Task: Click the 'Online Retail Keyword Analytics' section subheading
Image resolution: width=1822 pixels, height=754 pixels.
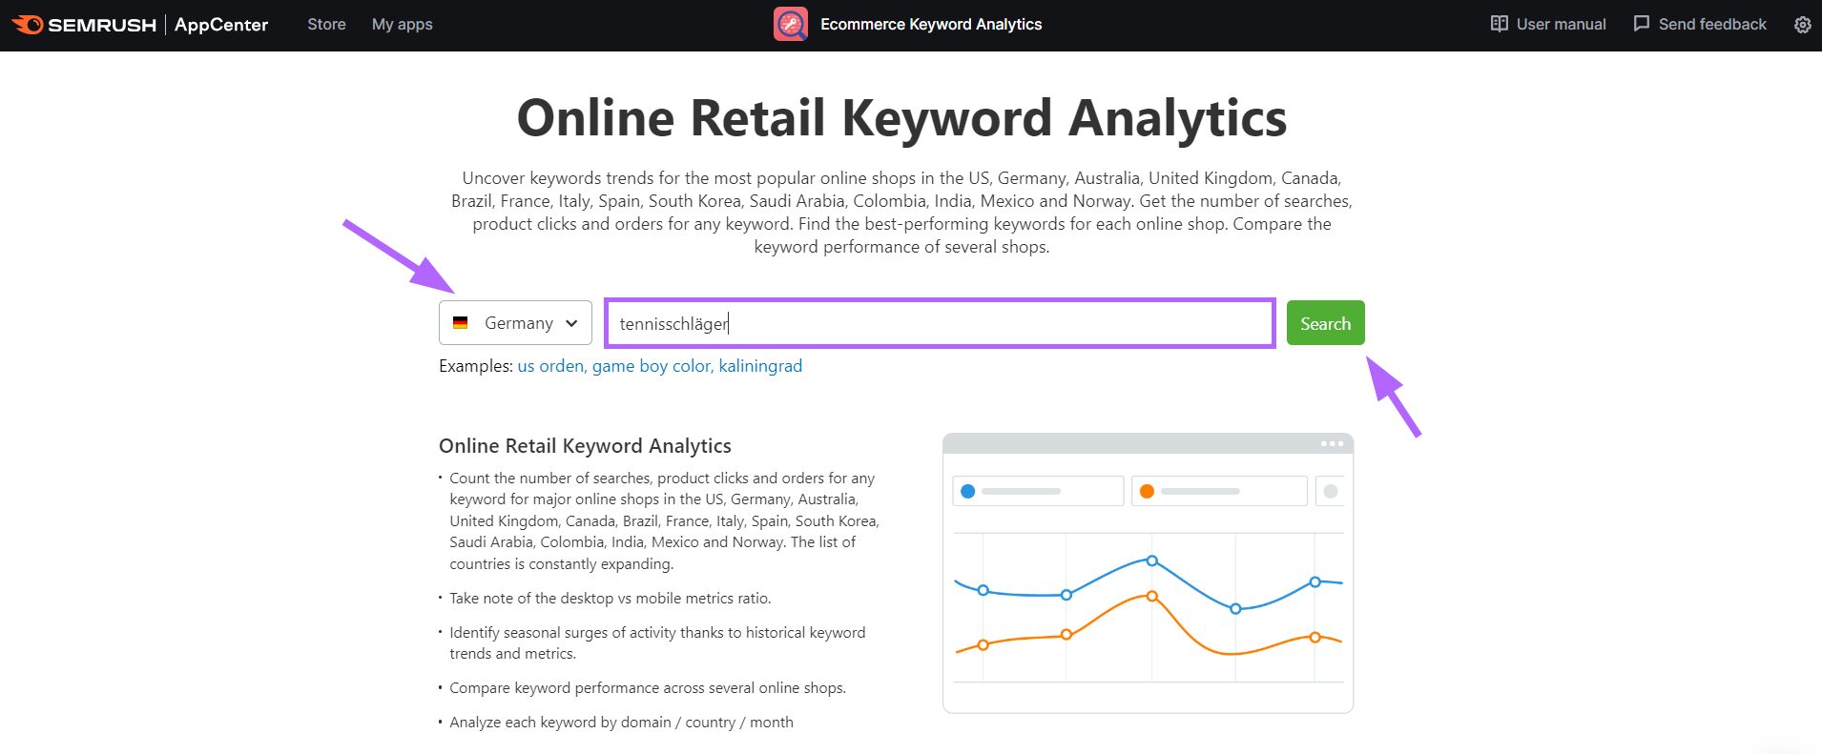Action: coord(585,446)
